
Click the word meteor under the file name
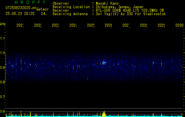(x=43, y=9)
